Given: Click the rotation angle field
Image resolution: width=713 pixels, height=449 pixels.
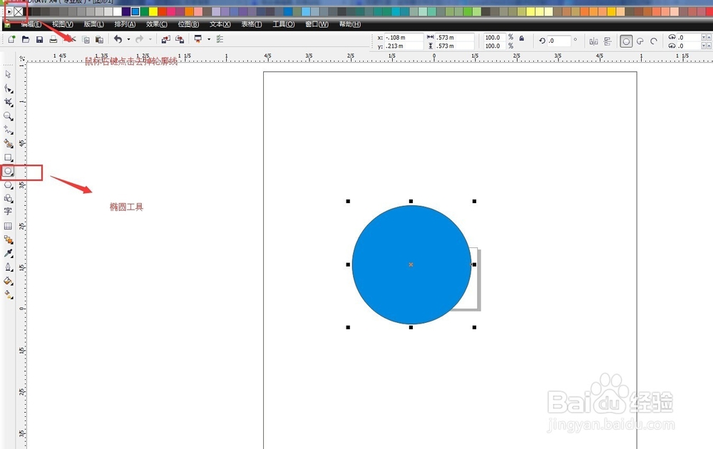Looking at the screenshot, I should tap(559, 41).
